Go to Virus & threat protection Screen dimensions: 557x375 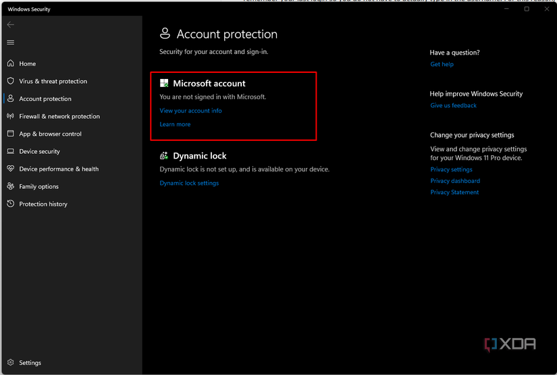tap(53, 81)
